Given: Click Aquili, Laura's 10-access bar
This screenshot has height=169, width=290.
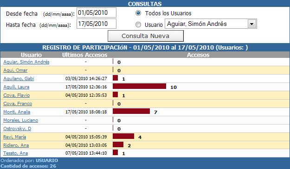Looking at the screenshot, I should [140, 86].
